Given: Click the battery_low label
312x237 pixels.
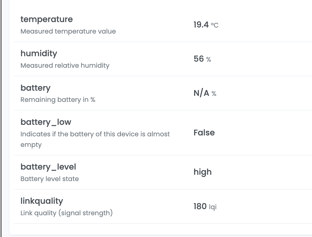Looking at the screenshot, I should coord(46,122).
